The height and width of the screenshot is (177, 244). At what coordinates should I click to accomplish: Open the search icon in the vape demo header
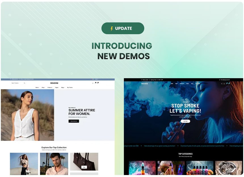(222, 84)
